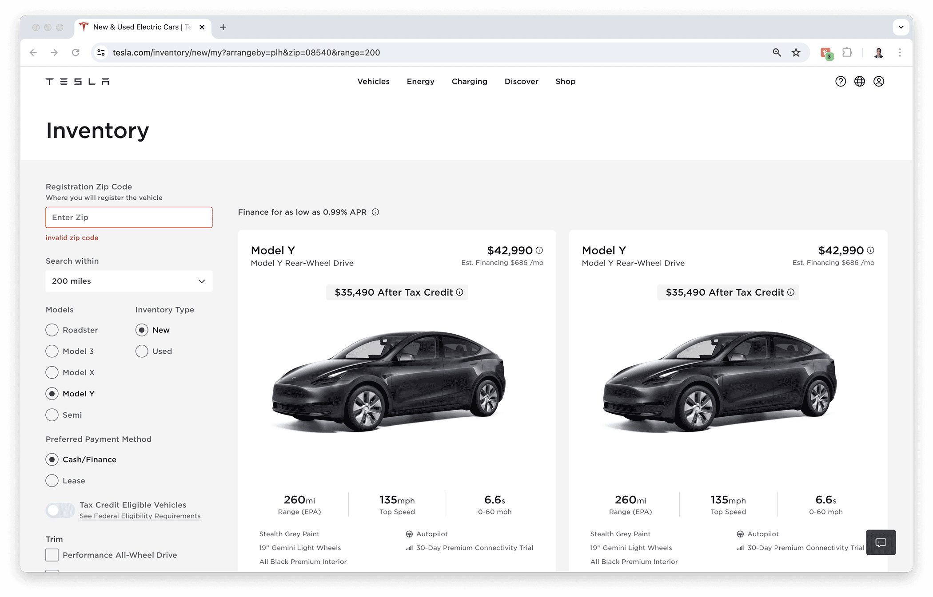
Task: Toggle Tax Credit Eligible Vehicles switch
Action: tap(60, 510)
